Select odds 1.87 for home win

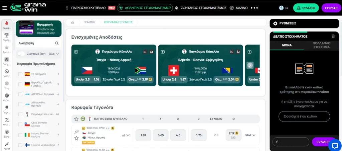[x=143, y=135]
